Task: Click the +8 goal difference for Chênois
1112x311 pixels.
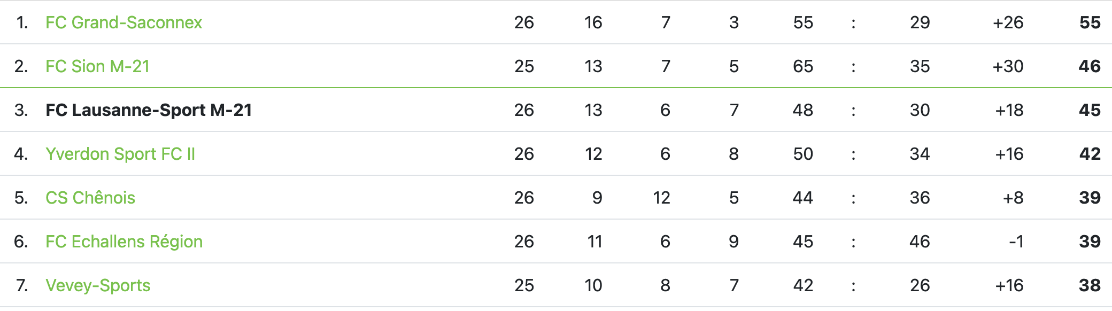Action: point(1013,198)
